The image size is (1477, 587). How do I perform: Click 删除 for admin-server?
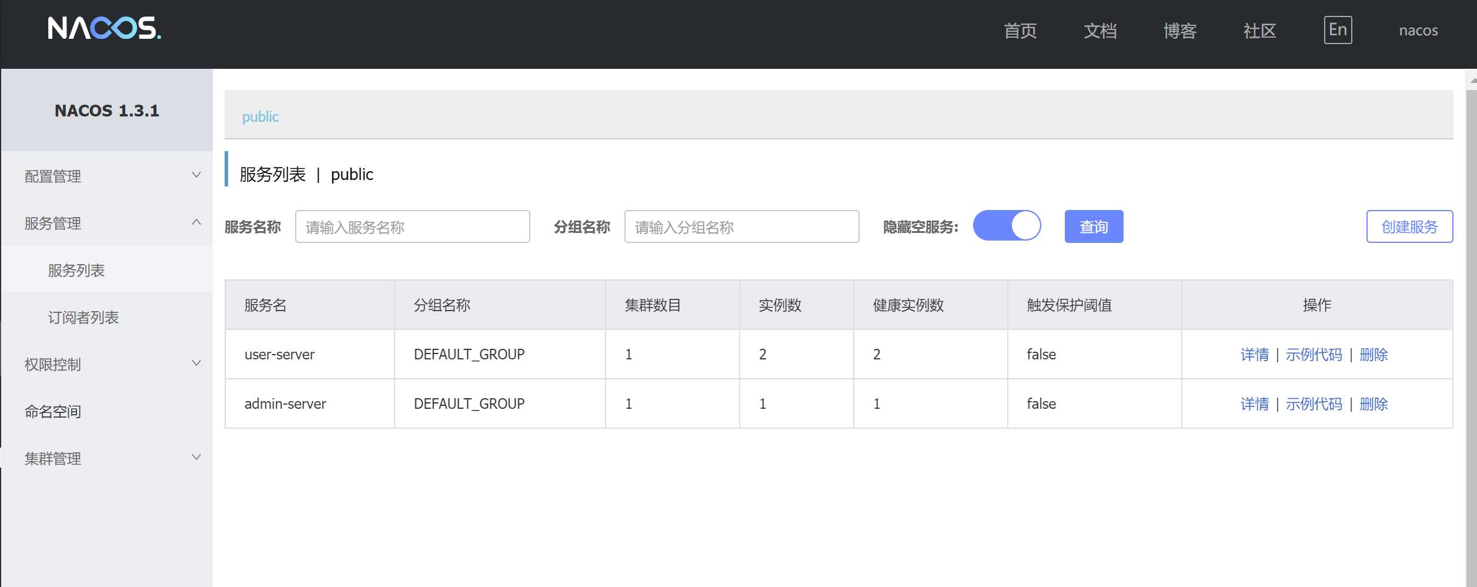click(1374, 404)
